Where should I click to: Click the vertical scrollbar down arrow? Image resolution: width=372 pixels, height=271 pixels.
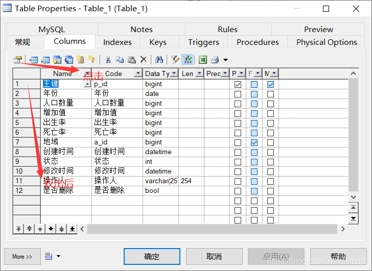click(353, 197)
